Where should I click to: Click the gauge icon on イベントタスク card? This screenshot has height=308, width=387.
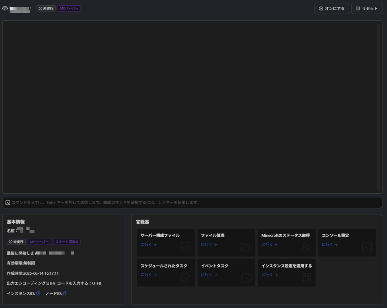[x=246, y=278]
